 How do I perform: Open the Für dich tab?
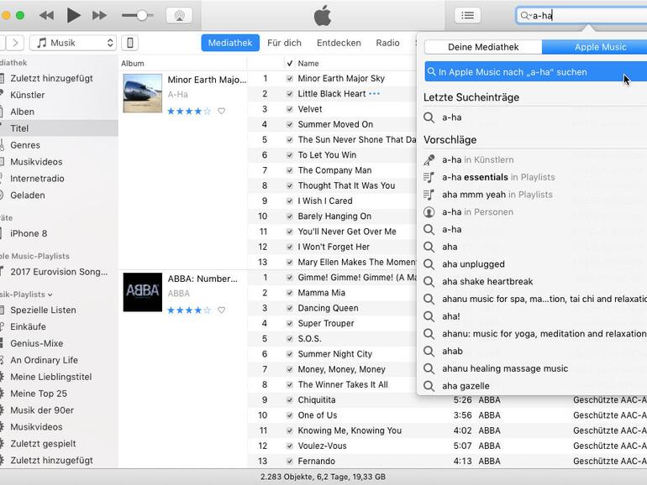[284, 43]
